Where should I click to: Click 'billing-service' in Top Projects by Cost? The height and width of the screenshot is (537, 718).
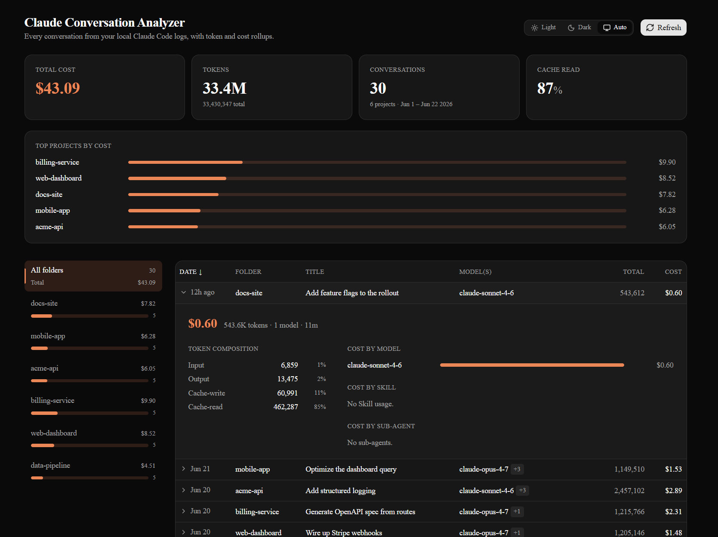(57, 162)
